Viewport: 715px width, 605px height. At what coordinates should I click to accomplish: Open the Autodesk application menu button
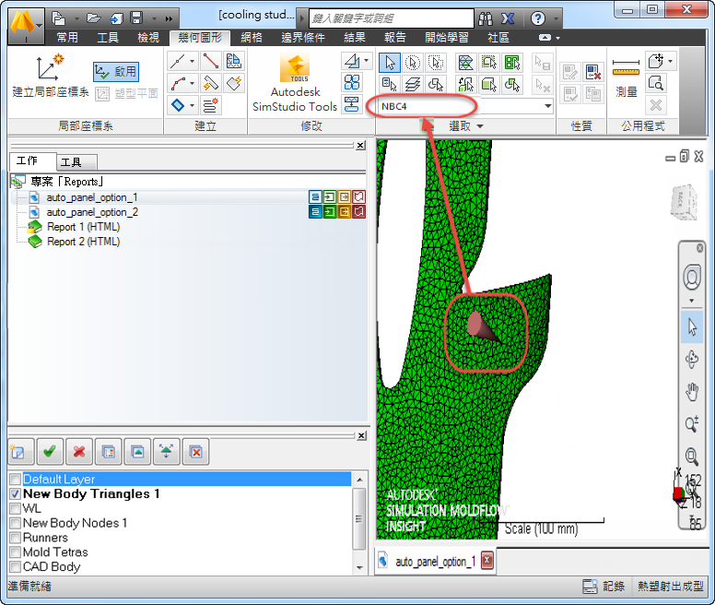[x=26, y=25]
